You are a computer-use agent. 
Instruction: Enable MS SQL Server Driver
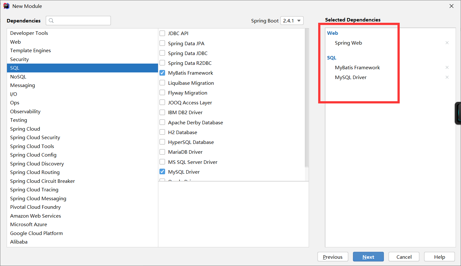click(162, 162)
